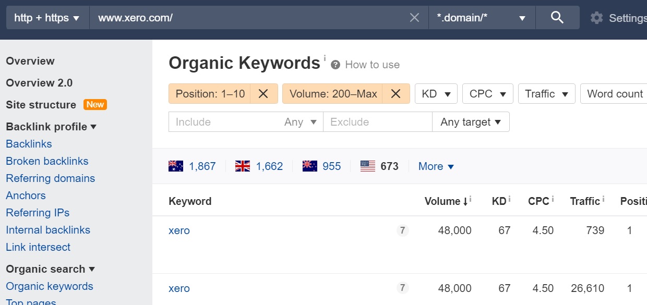Open Organic keywords in the sidebar
The image size is (647, 305).
tap(50, 286)
